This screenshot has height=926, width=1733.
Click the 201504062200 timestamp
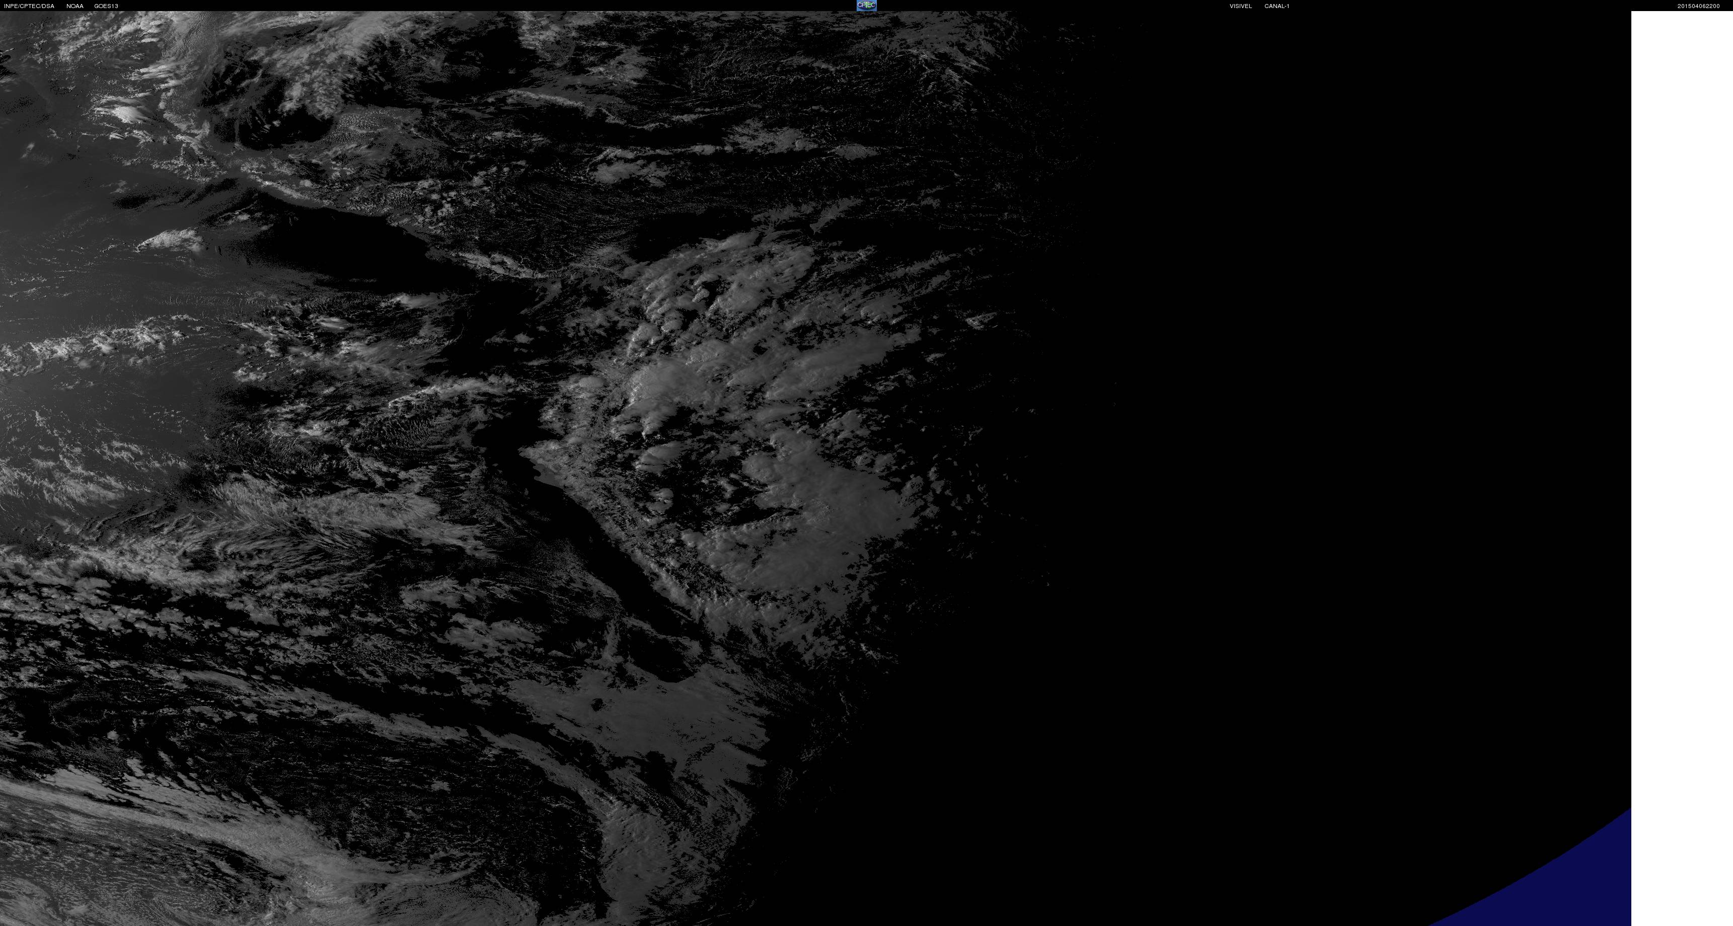[x=1698, y=6]
